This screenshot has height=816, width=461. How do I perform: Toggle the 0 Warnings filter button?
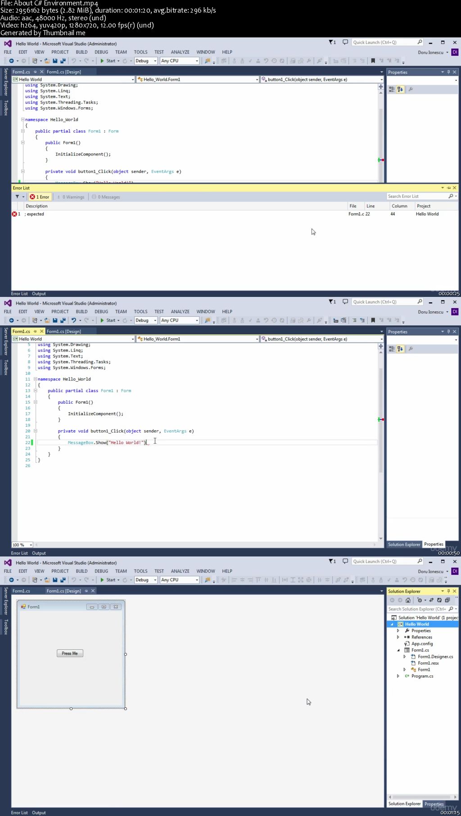pos(71,197)
